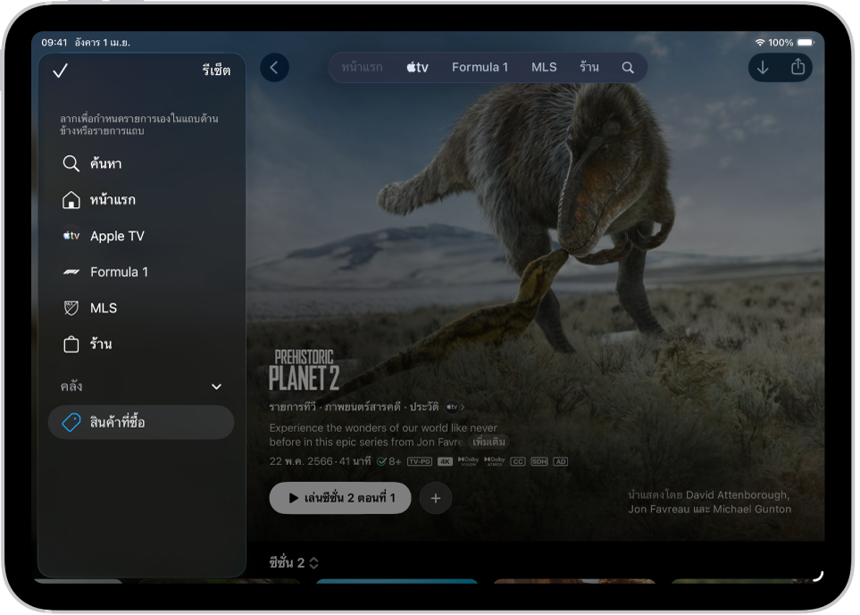Click the battery indicator in status bar
The image size is (860, 615).
pos(806,42)
